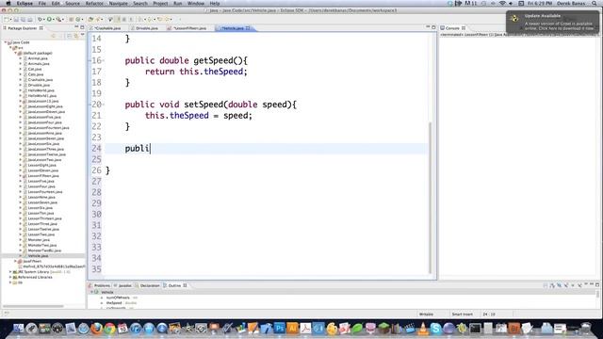
Task: Open the File menu
Action: 41,3
